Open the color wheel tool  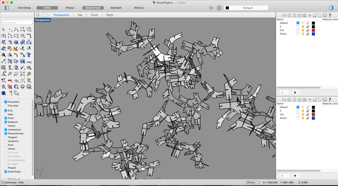(x=16, y=87)
